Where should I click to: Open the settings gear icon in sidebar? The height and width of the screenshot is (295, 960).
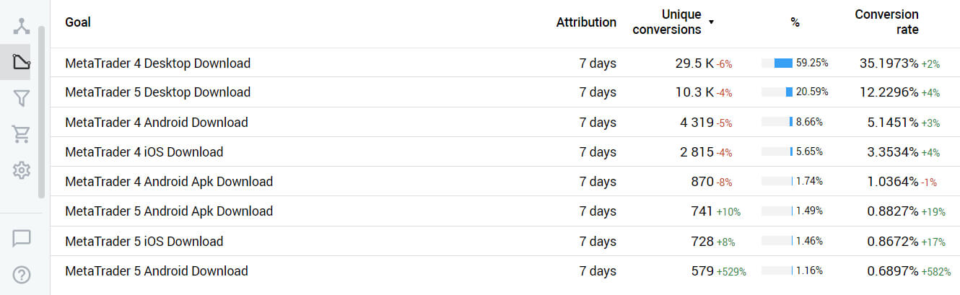click(x=22, y=170)
